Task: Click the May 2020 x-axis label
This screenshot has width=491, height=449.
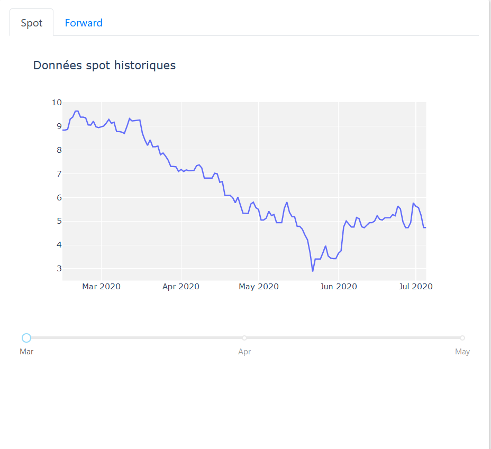Action: pos(259,287)
